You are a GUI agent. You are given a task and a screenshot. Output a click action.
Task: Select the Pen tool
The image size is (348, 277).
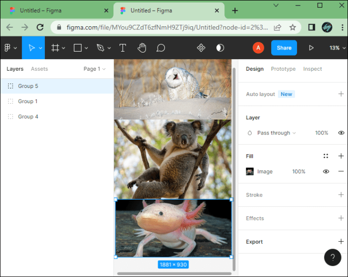coord(100,48)
